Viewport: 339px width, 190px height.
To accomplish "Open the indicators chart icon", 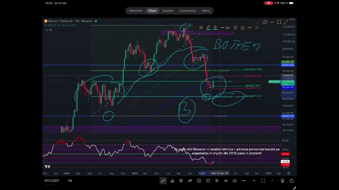I will [x=172, y=181].
